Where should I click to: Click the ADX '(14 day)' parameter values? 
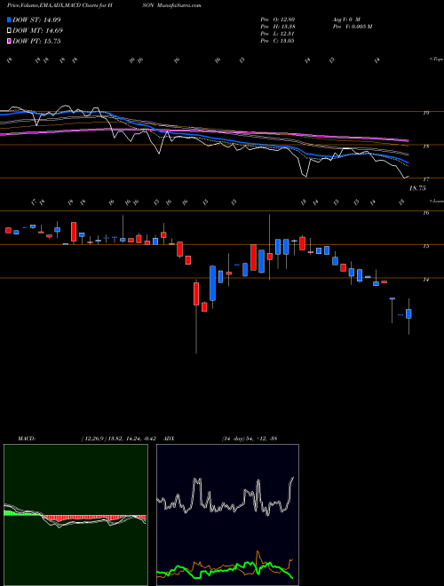(234, 439)
